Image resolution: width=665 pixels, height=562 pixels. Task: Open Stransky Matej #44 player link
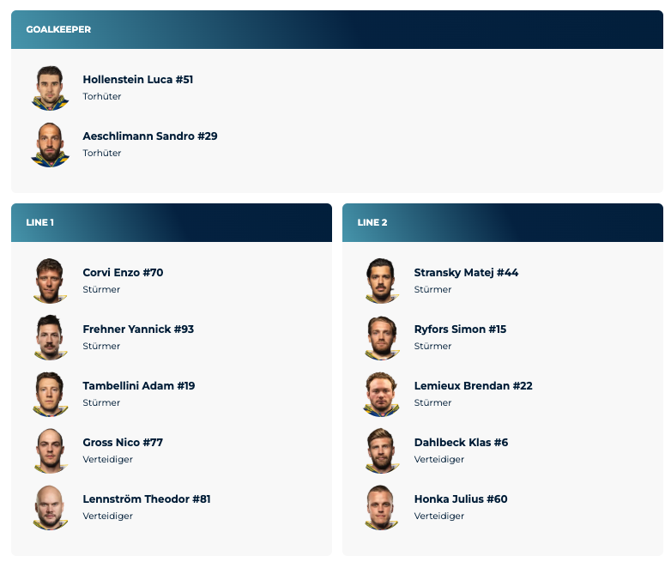pos(466,273)
